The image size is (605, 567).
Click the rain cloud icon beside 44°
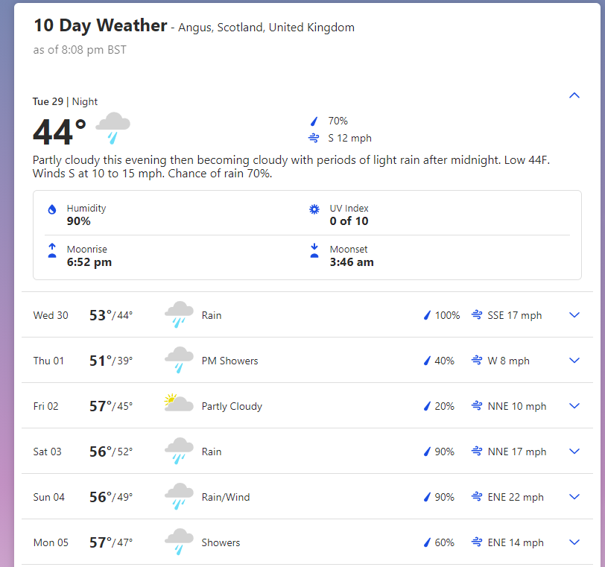(113, 127)
